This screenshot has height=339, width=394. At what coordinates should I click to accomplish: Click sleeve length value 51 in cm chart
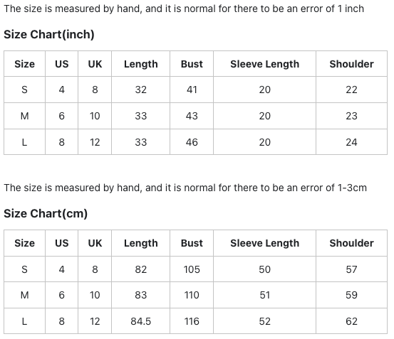coord(264,295)
